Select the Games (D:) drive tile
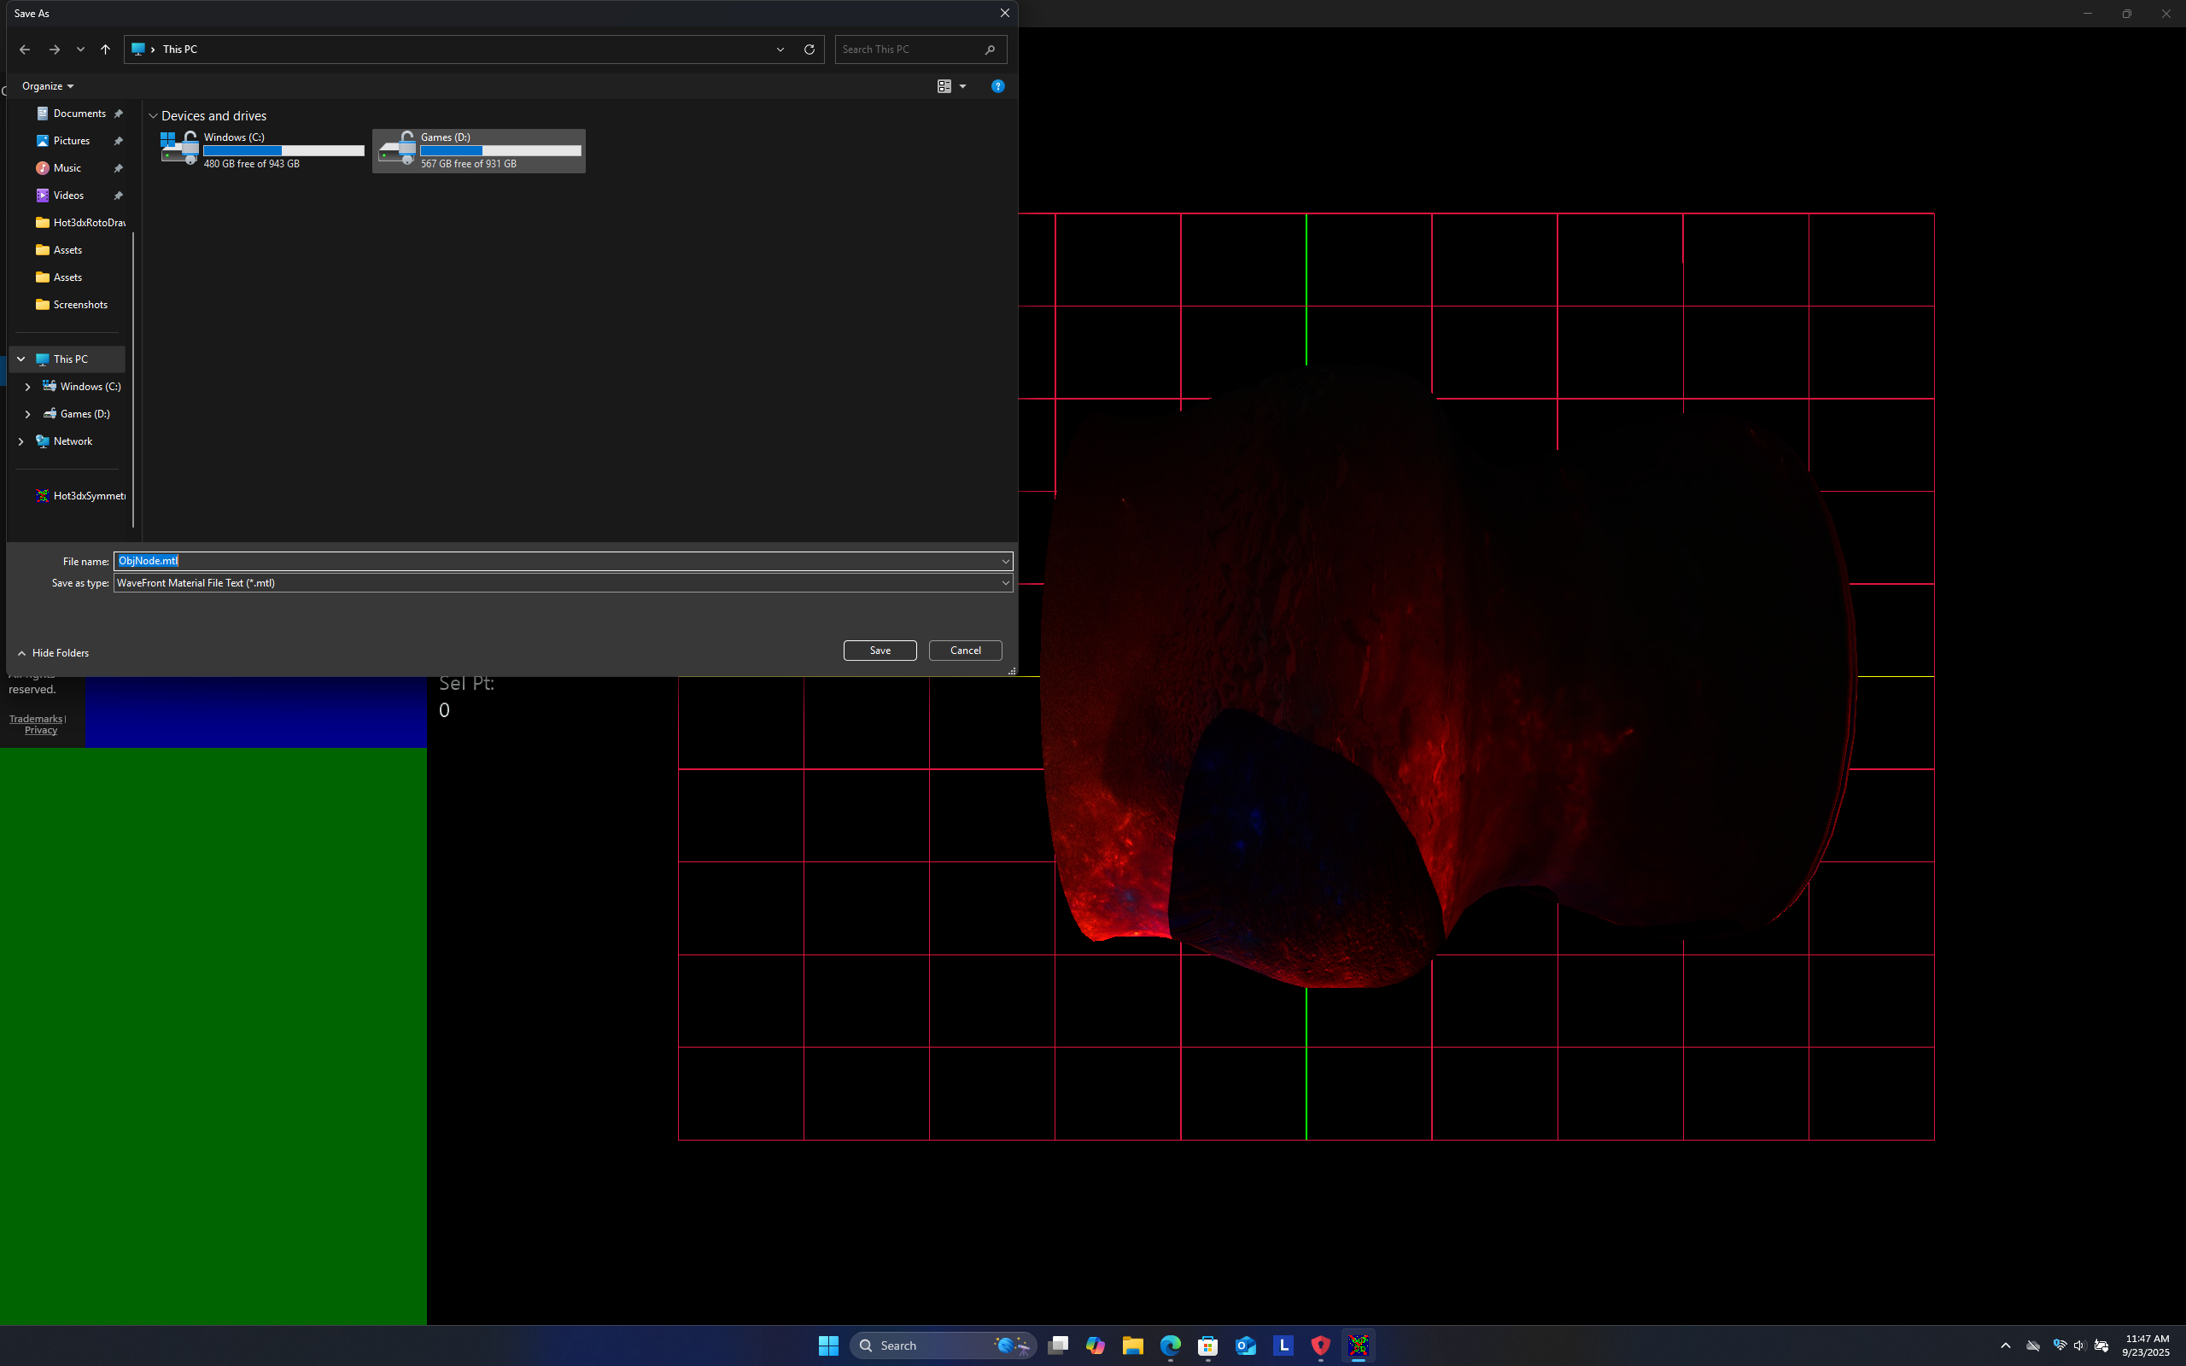Image resolution: width=2186 pixels, height=1366 pixels. 479,151
